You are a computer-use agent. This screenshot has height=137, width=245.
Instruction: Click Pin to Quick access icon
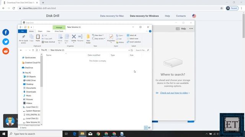coord(23,39)
